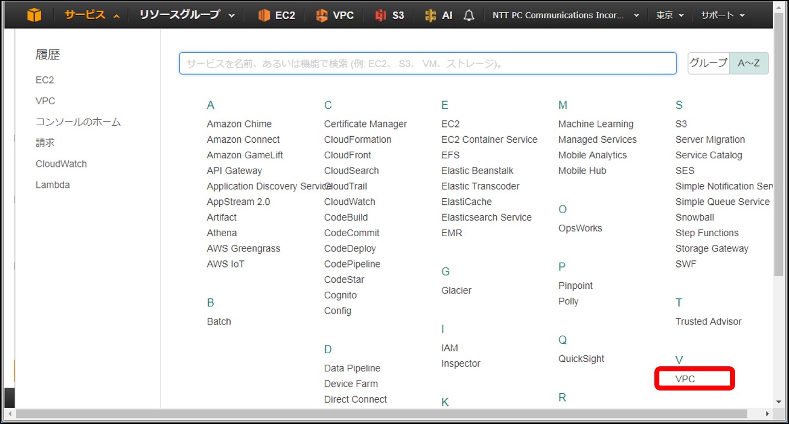
Task: Open AppStream 2.0 service
Action: coord(238,202)
